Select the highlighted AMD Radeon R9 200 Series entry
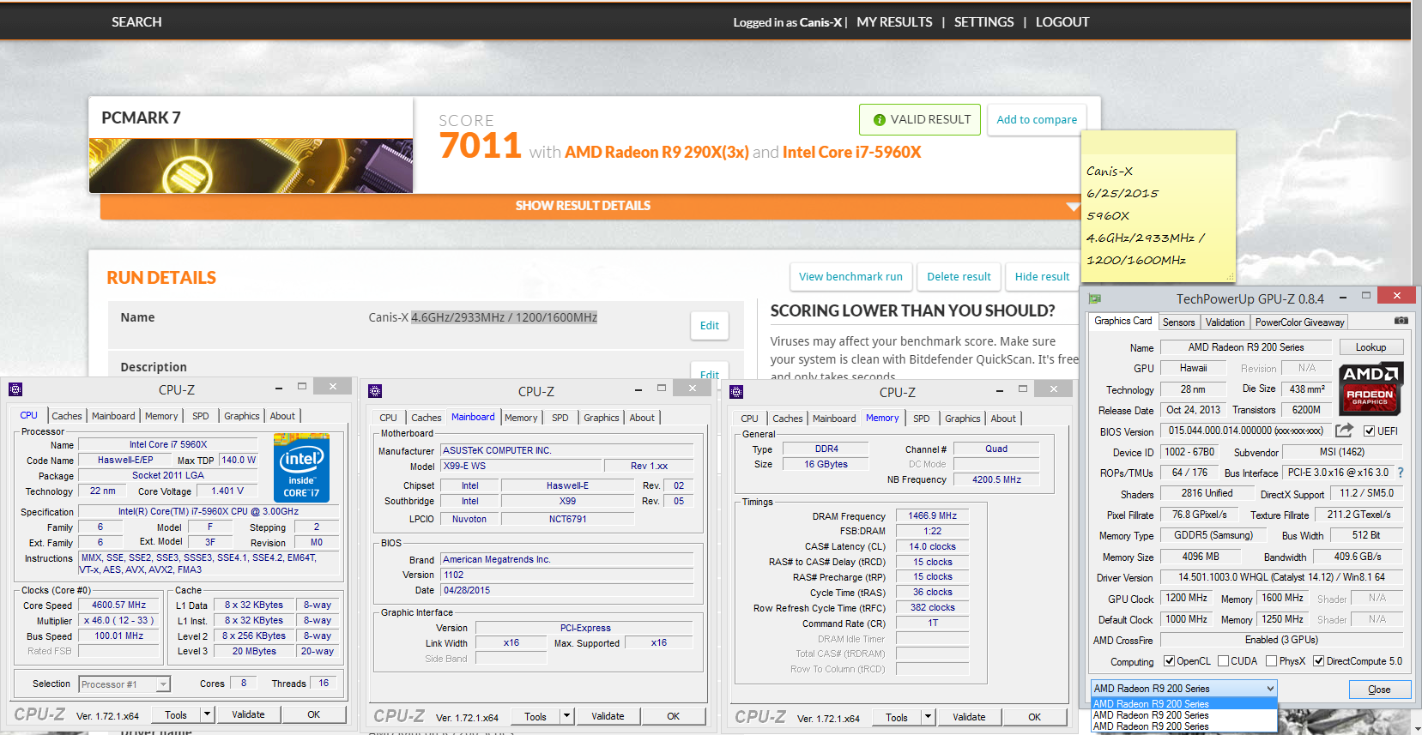This screenshot has height=735, width=1422. (1184, 704)
